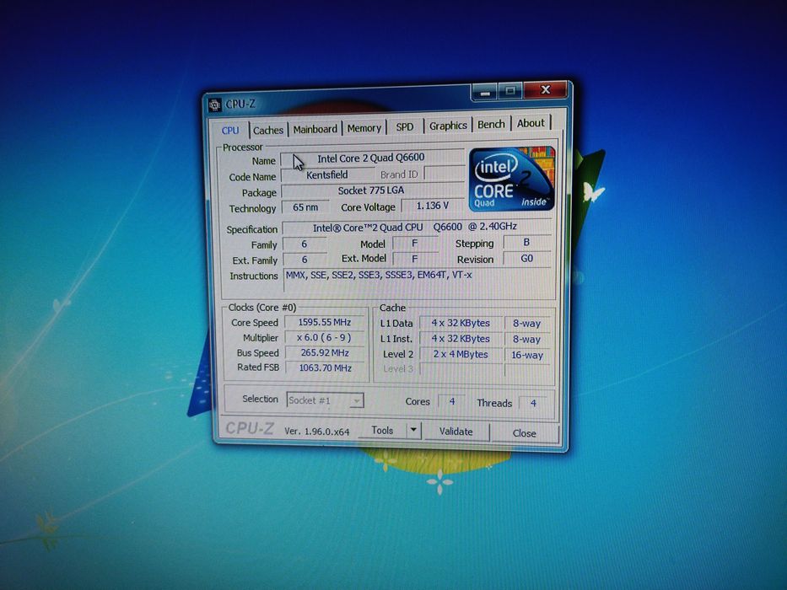Click the Rated FSB value 1063.70 MHz
This screenshot has height=590, width=787.
[x=326, y=367]
